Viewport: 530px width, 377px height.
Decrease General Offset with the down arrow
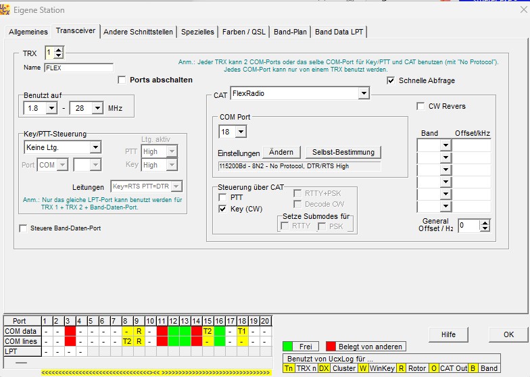[x=484, y=229]
